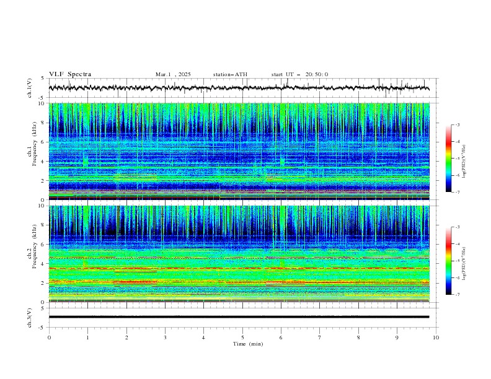
Task: Click the "ch.1(V)" waveform axis label
Action: click(x=30, y=88)
